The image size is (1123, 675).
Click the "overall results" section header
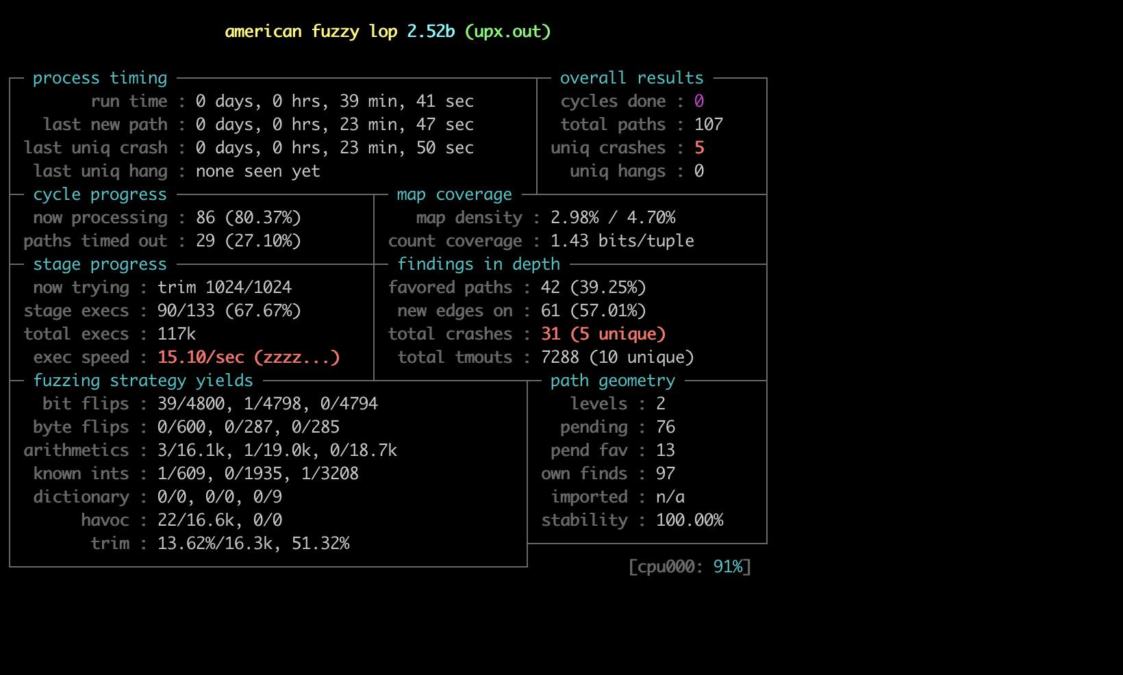coord(632,78)
